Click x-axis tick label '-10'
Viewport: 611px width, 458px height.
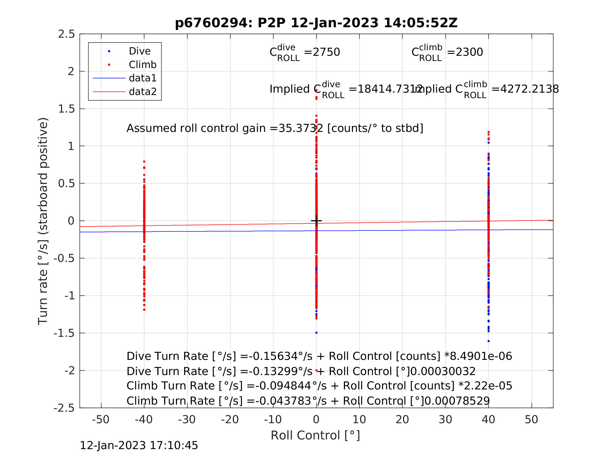(273, 420)
